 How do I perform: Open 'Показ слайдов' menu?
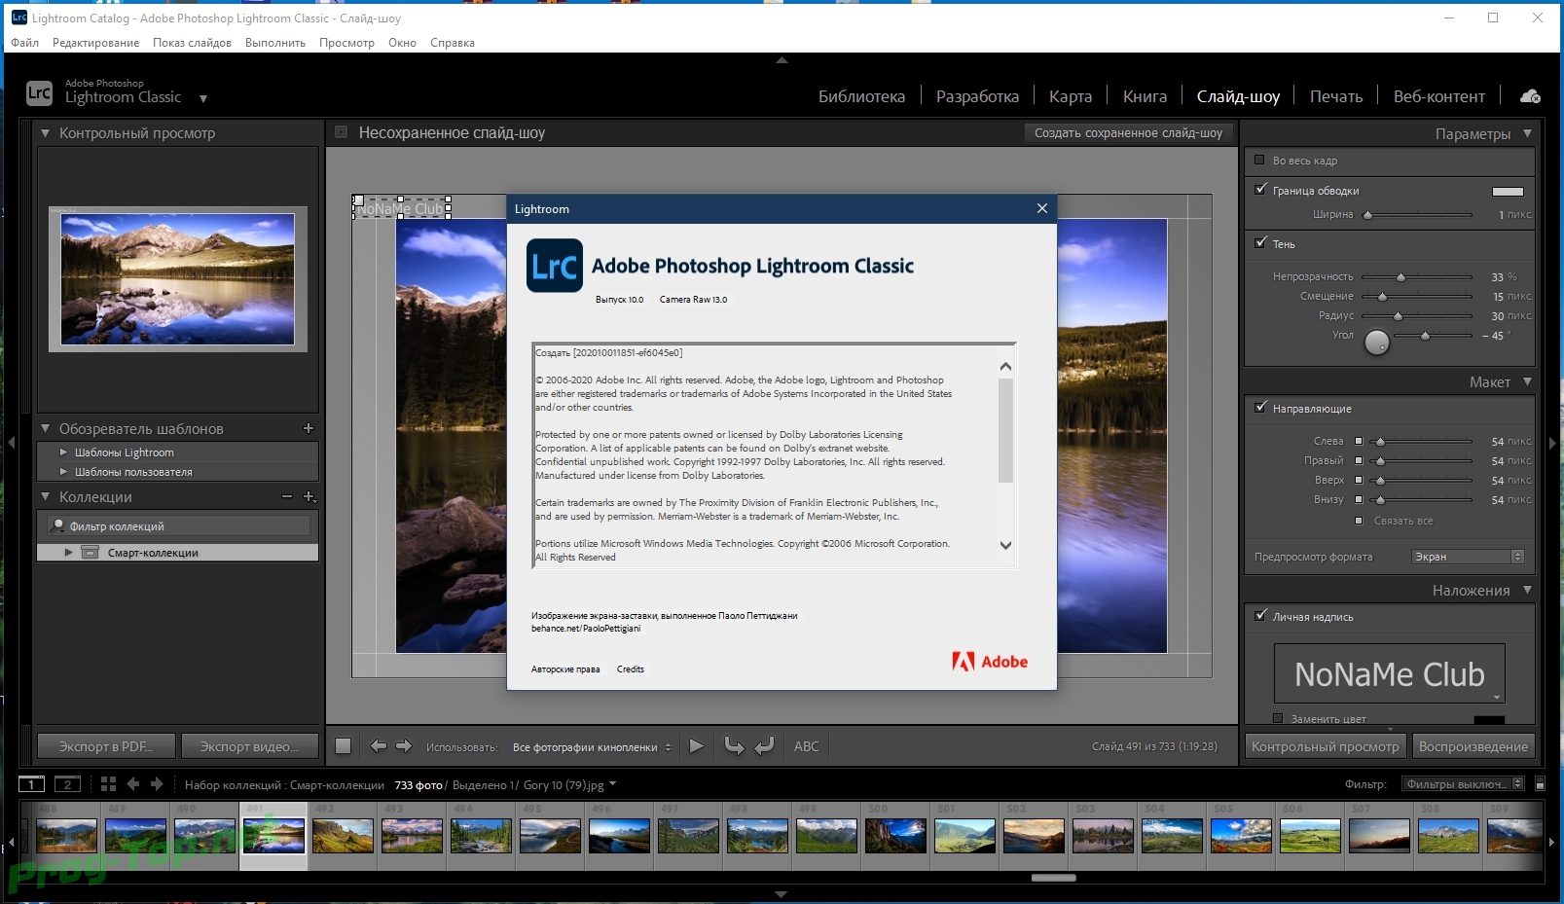click(192, 43)
